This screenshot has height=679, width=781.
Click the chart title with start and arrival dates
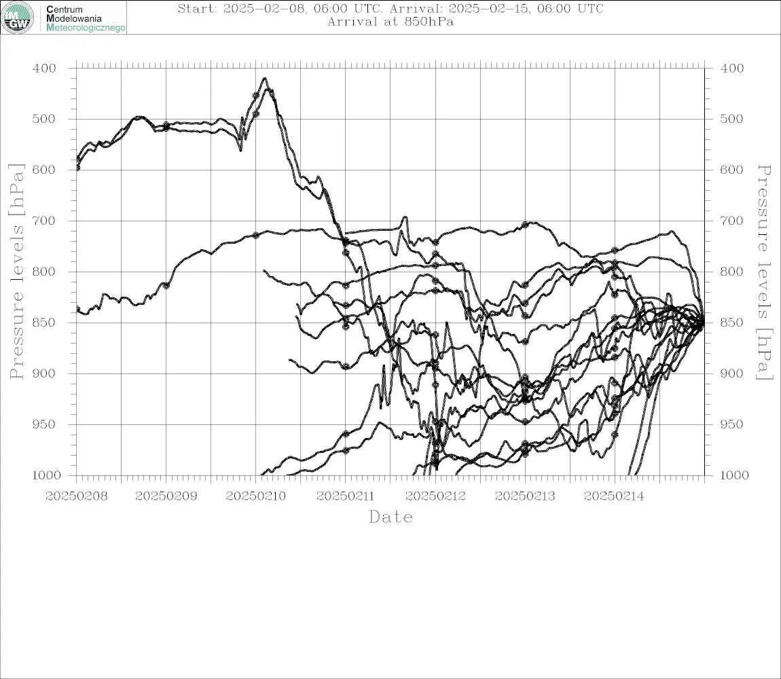(390, 9)
